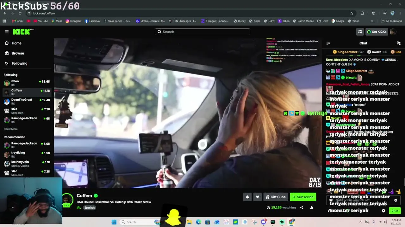Send message with the green Chat button
405x227 pixels.
click(395, 211)
